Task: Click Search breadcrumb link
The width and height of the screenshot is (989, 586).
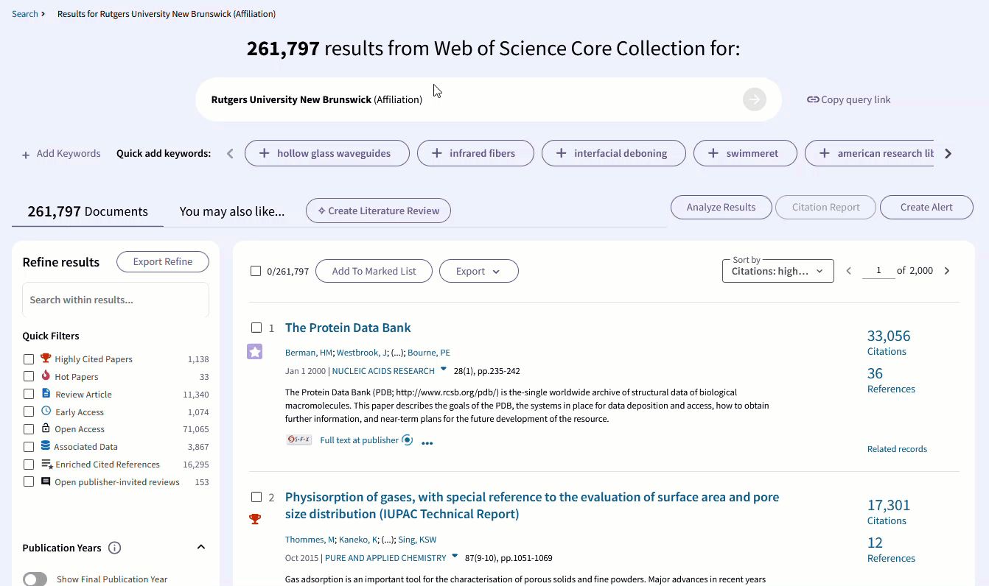Action: point(25,14)
